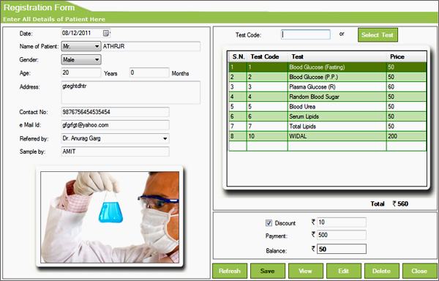Image resolution: width=439 pixels, height=281 pixels.
Task: Click the lab technician photo
Action: click(110, 217)
